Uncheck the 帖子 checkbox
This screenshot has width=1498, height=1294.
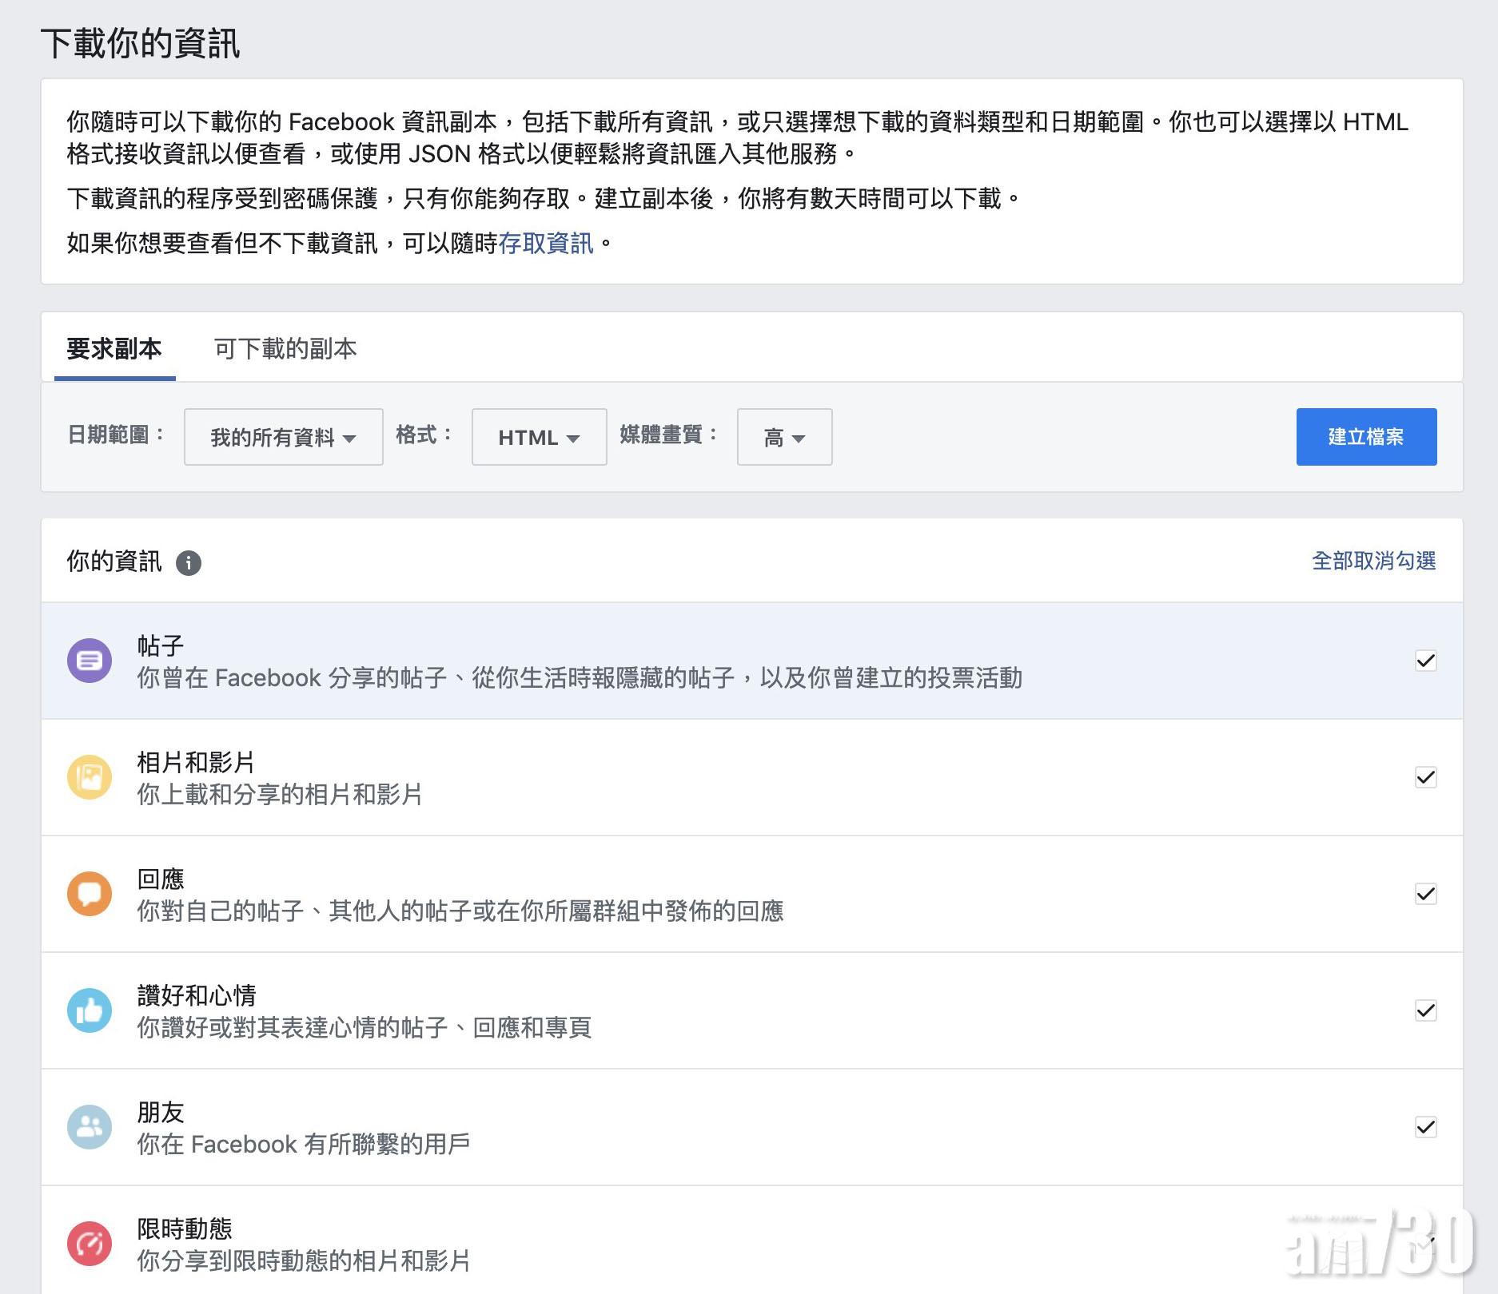[1425, 661]
